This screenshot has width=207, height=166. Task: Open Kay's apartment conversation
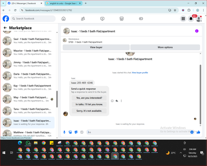tap(28, 87)
